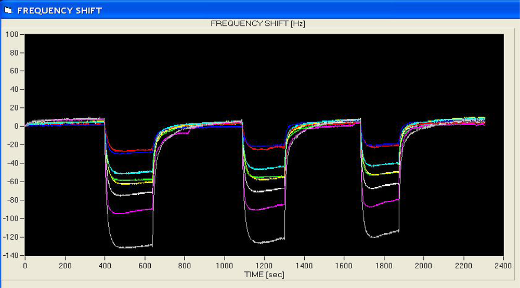Select the magenta curve in the first dip
This screenshot has width=520, height=288.
click(x=130, y=212)
